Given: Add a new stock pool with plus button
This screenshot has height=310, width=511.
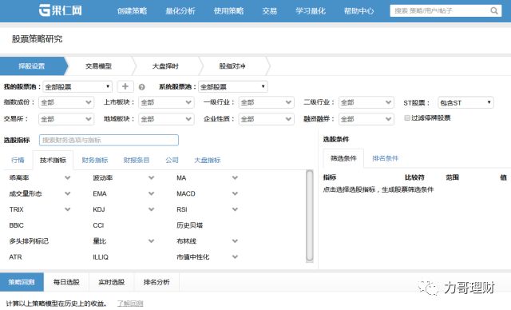Looking at the screenshot, I should point(125,86).
